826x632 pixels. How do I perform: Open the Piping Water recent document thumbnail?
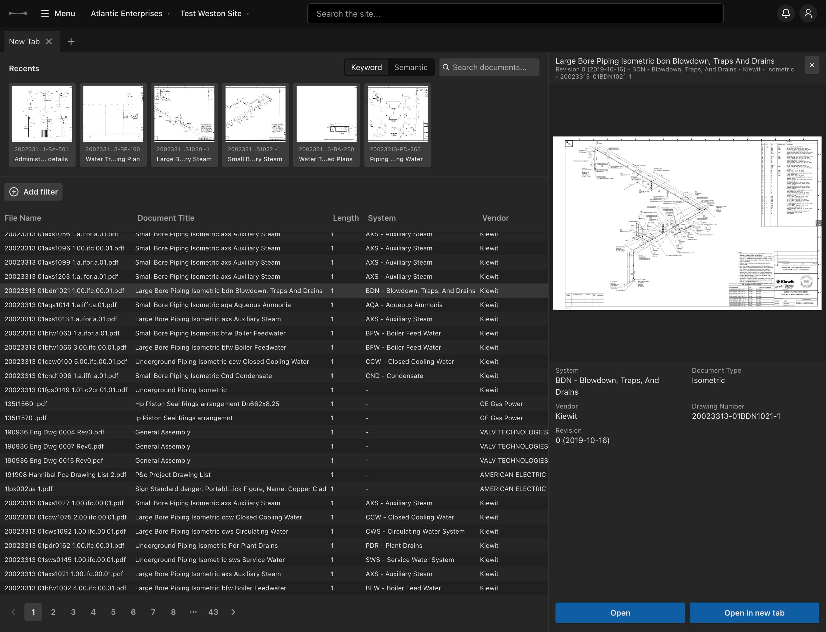[397, 114]
